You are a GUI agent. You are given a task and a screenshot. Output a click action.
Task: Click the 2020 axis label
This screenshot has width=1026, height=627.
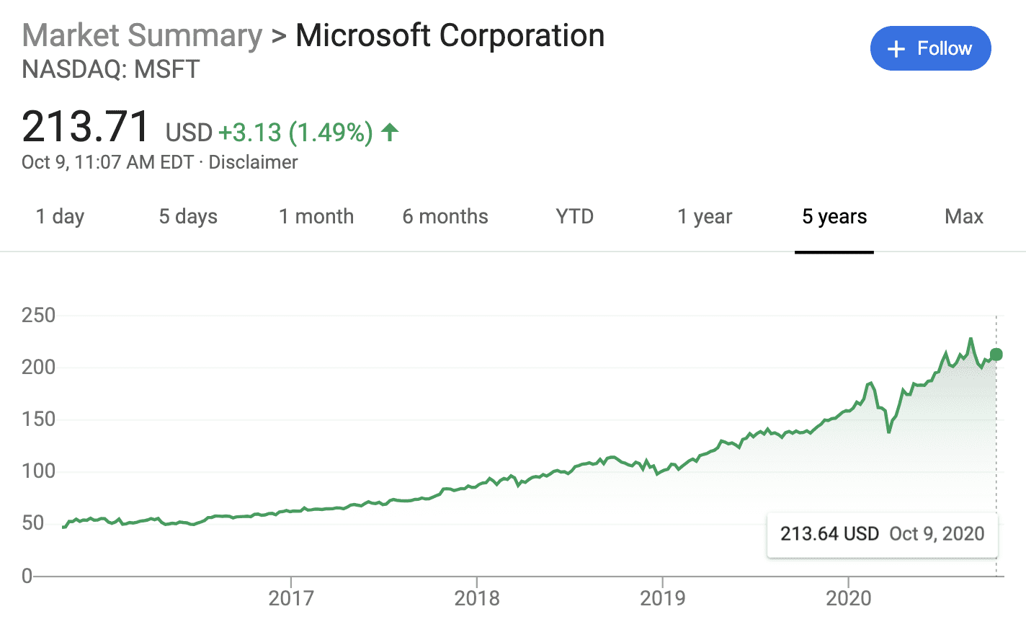pyautogui.click(x=849, y=598)
